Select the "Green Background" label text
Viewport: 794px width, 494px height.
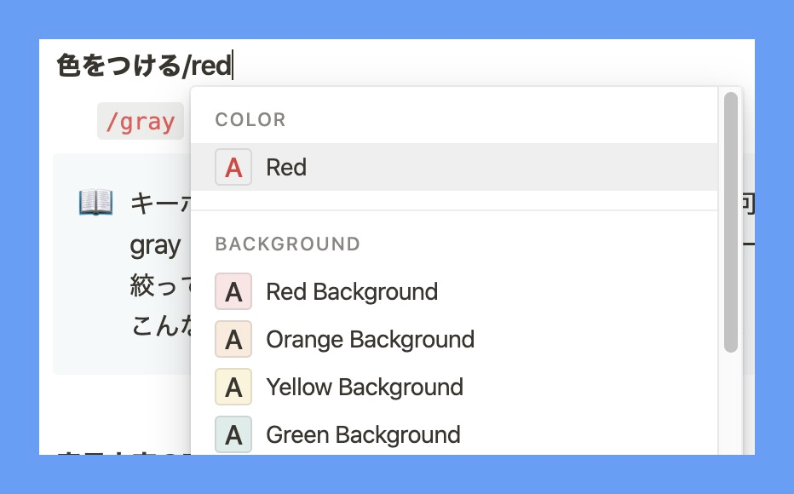(363, 435)
